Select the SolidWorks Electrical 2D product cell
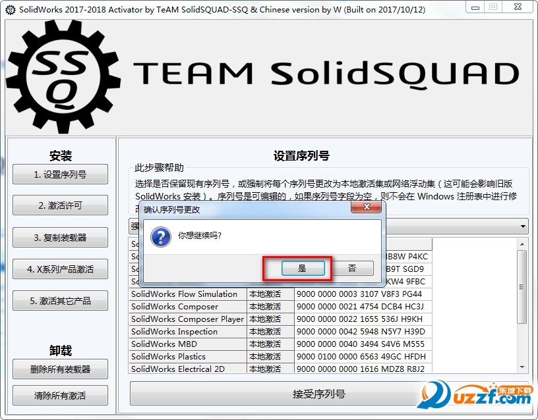538x420 pixels. coord(188,369)
